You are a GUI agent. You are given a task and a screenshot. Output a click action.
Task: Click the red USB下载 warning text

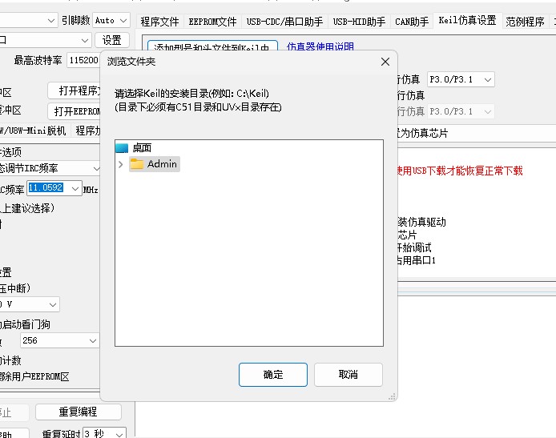pyautogui.click(x=460, y=171)
